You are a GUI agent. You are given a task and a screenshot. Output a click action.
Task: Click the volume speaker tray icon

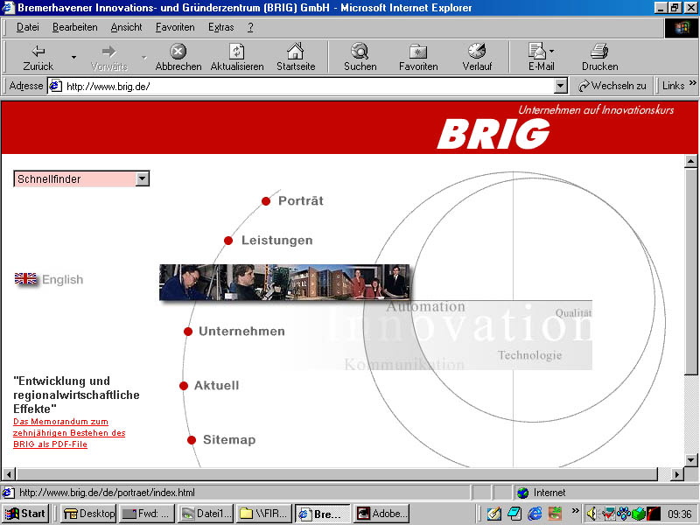tap(591, 514)
